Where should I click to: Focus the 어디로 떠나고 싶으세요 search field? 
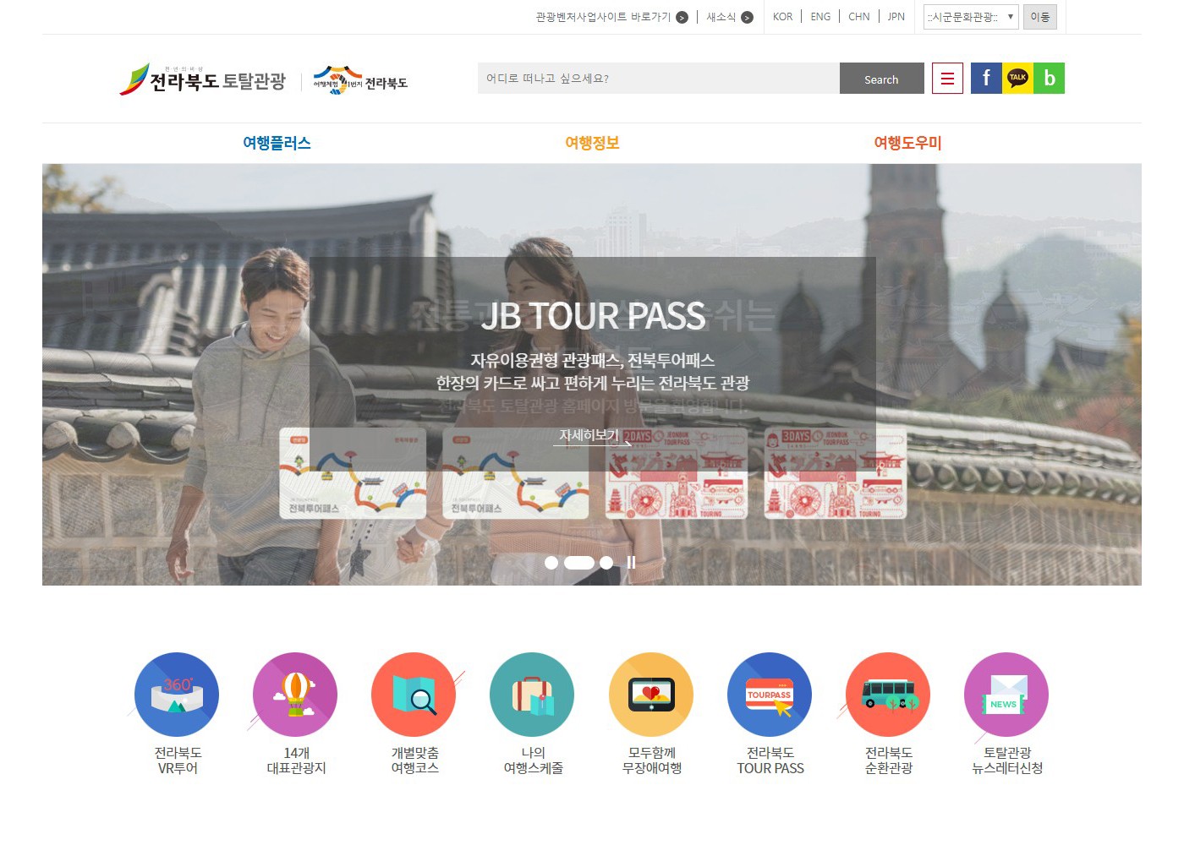point(659,79)
